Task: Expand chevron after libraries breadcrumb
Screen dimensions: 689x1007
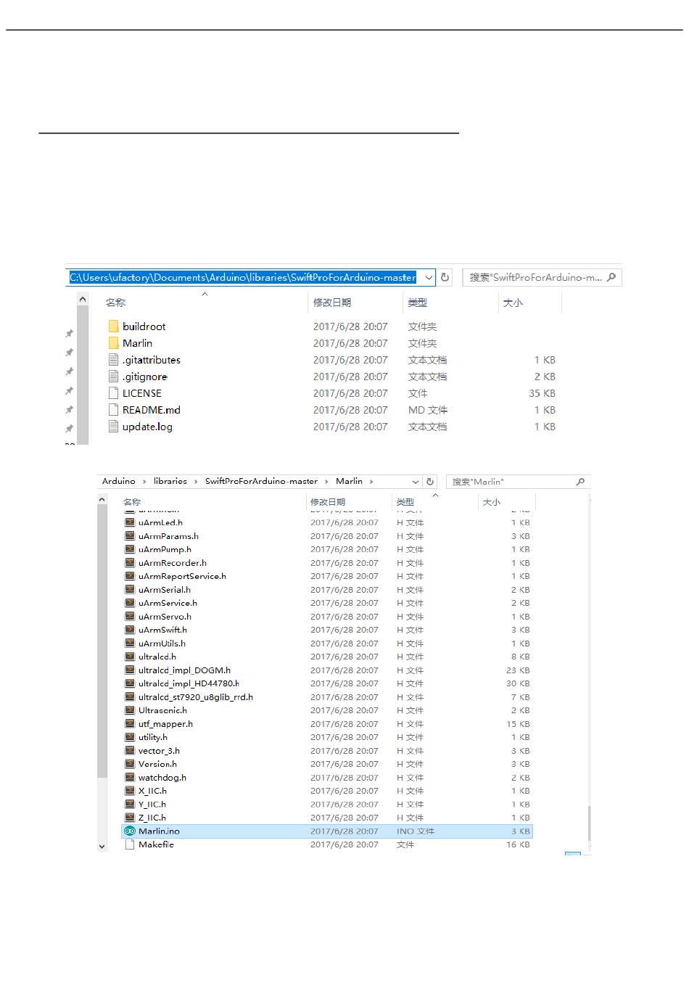Action: tap(196, 482)
